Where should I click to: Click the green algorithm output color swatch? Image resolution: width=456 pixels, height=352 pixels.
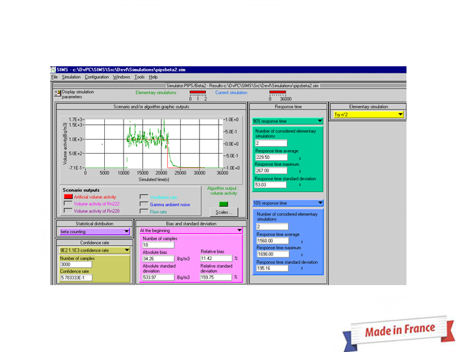pyautogui.click(x=223, y=203)
